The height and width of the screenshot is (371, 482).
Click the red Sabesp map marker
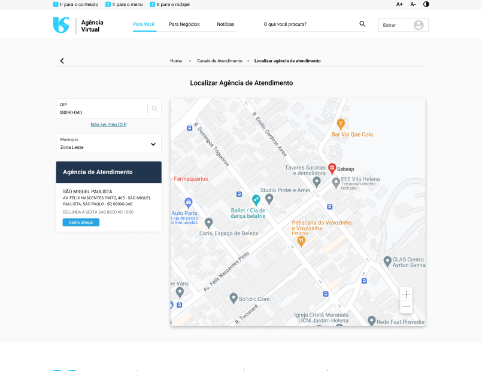pyautogui.click(x=332, y=168)
